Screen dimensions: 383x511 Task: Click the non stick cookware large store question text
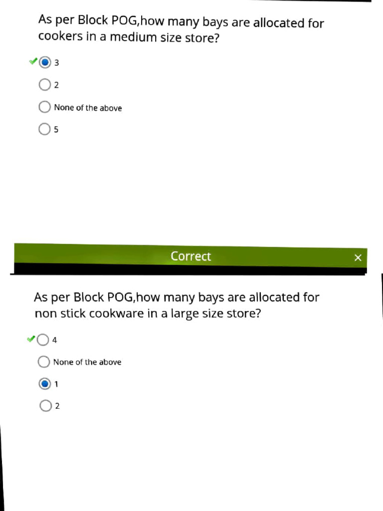(176, 305)
